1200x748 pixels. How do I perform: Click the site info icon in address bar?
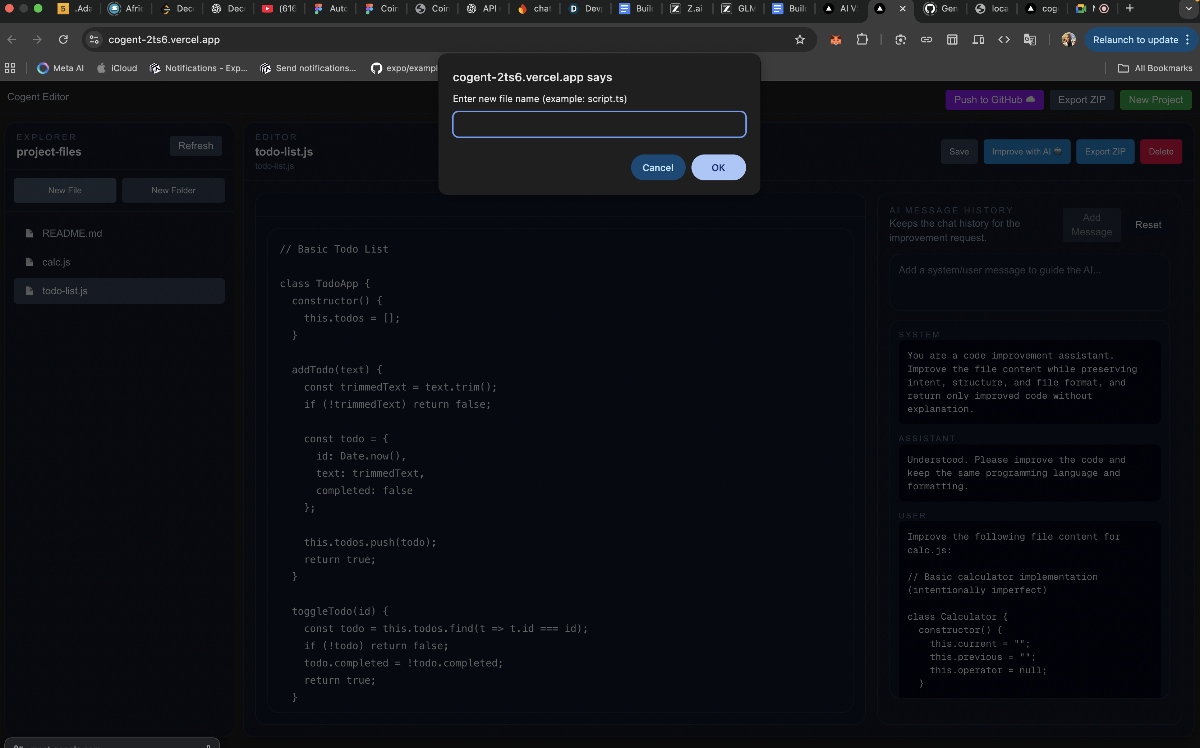pyautogui.click(x=94, y=40)
